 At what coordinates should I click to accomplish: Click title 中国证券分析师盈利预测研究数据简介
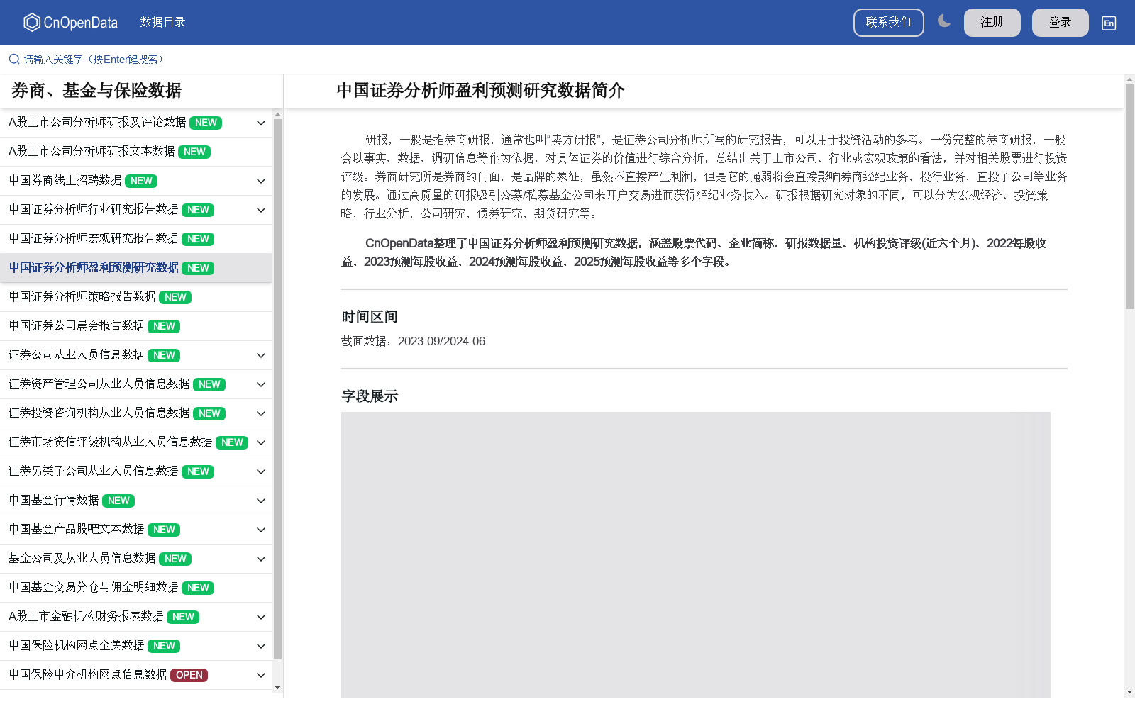click(x=480, y=91)
